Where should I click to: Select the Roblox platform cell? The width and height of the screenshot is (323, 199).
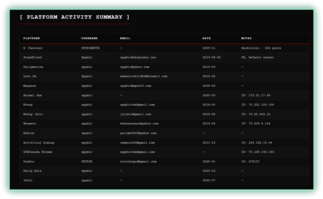pos(29,133)
